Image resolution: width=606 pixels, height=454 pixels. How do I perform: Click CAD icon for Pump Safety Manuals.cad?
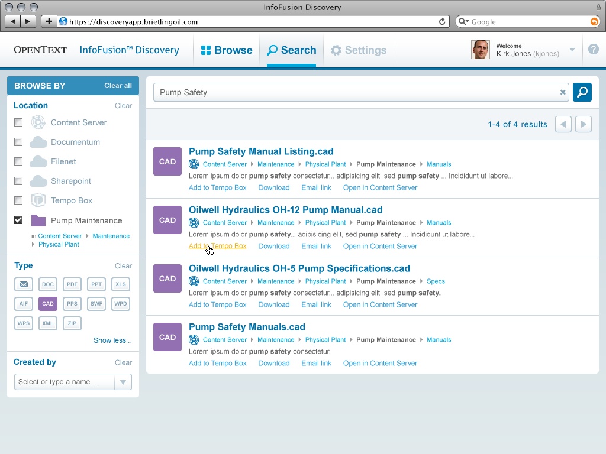(x=167, y=337)
